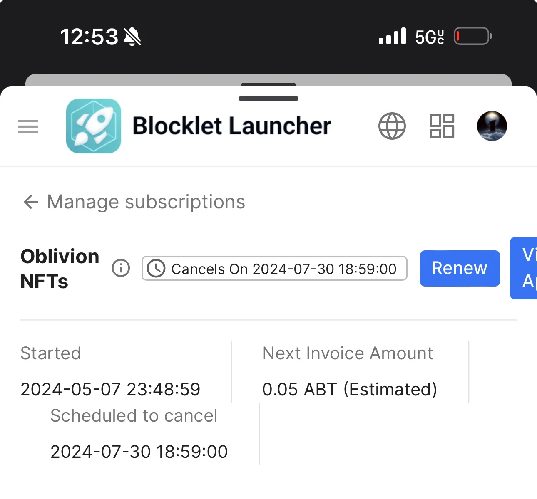
Task: Select the Started date 2024-05-07 value
Action: pyautogui.click(x=110, y=390)
